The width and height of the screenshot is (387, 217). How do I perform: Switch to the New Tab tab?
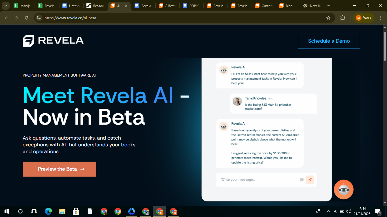tap(312, 6)
